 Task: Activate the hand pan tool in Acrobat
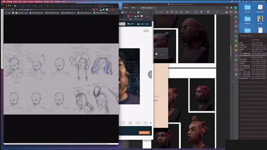pos(172,12)
